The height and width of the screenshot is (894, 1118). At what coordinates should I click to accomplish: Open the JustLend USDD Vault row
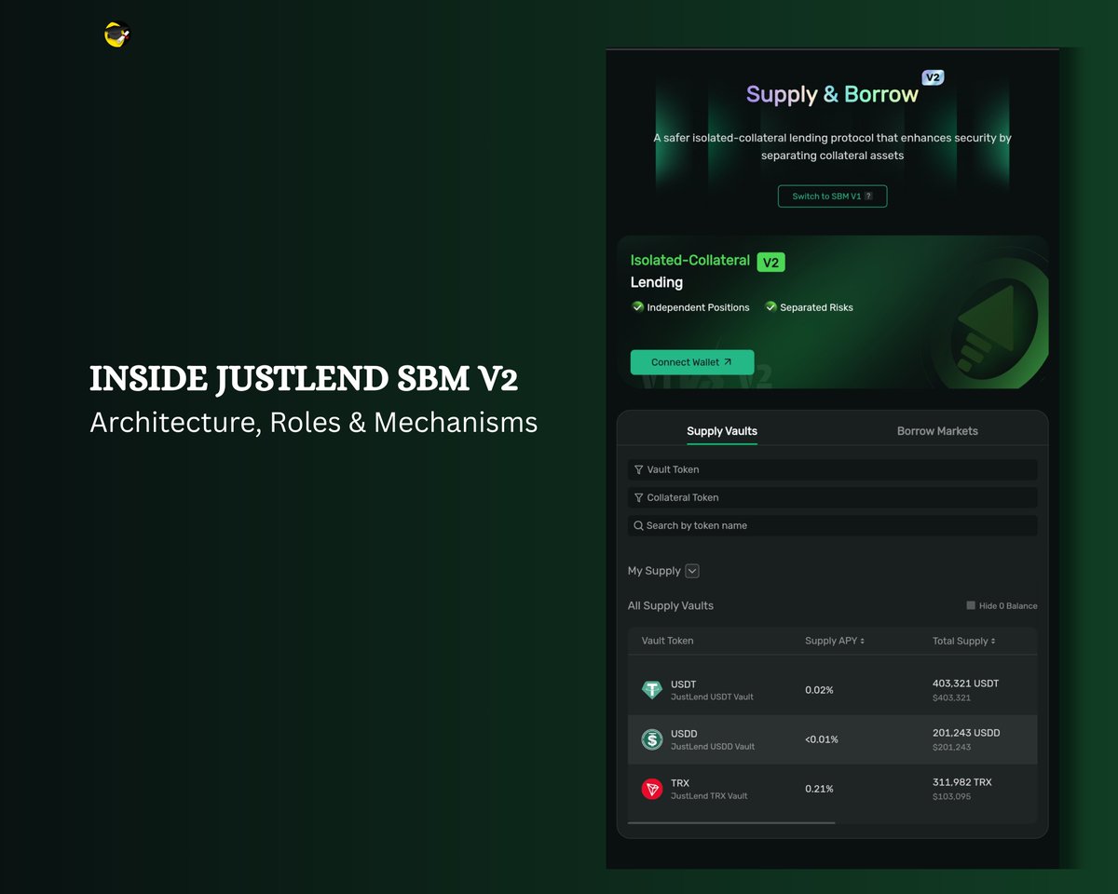click(x=833, y=739)
